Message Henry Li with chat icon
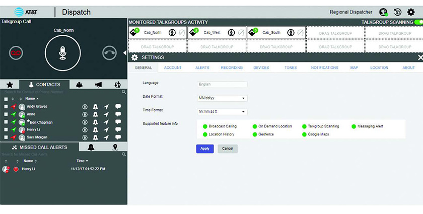The width and height of the screenshot is (423, 214). [118, 129]
